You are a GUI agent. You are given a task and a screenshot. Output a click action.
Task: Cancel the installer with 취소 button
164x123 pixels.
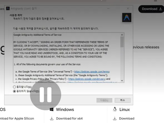pos(123,100)
